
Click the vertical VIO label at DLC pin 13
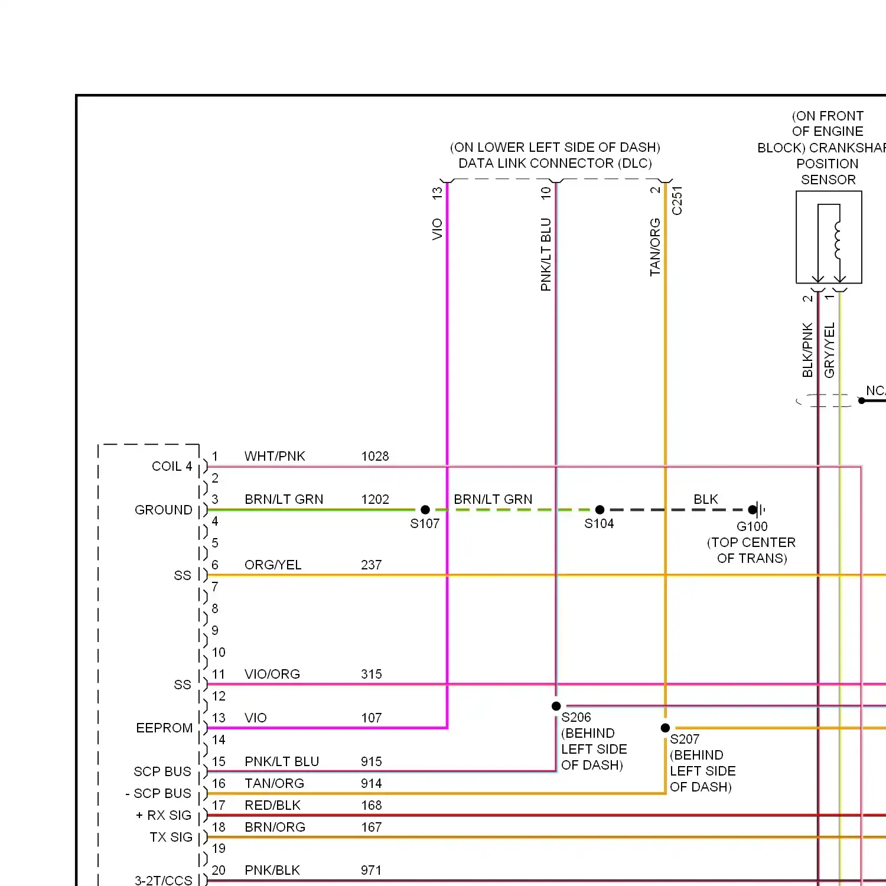point(437,229)
